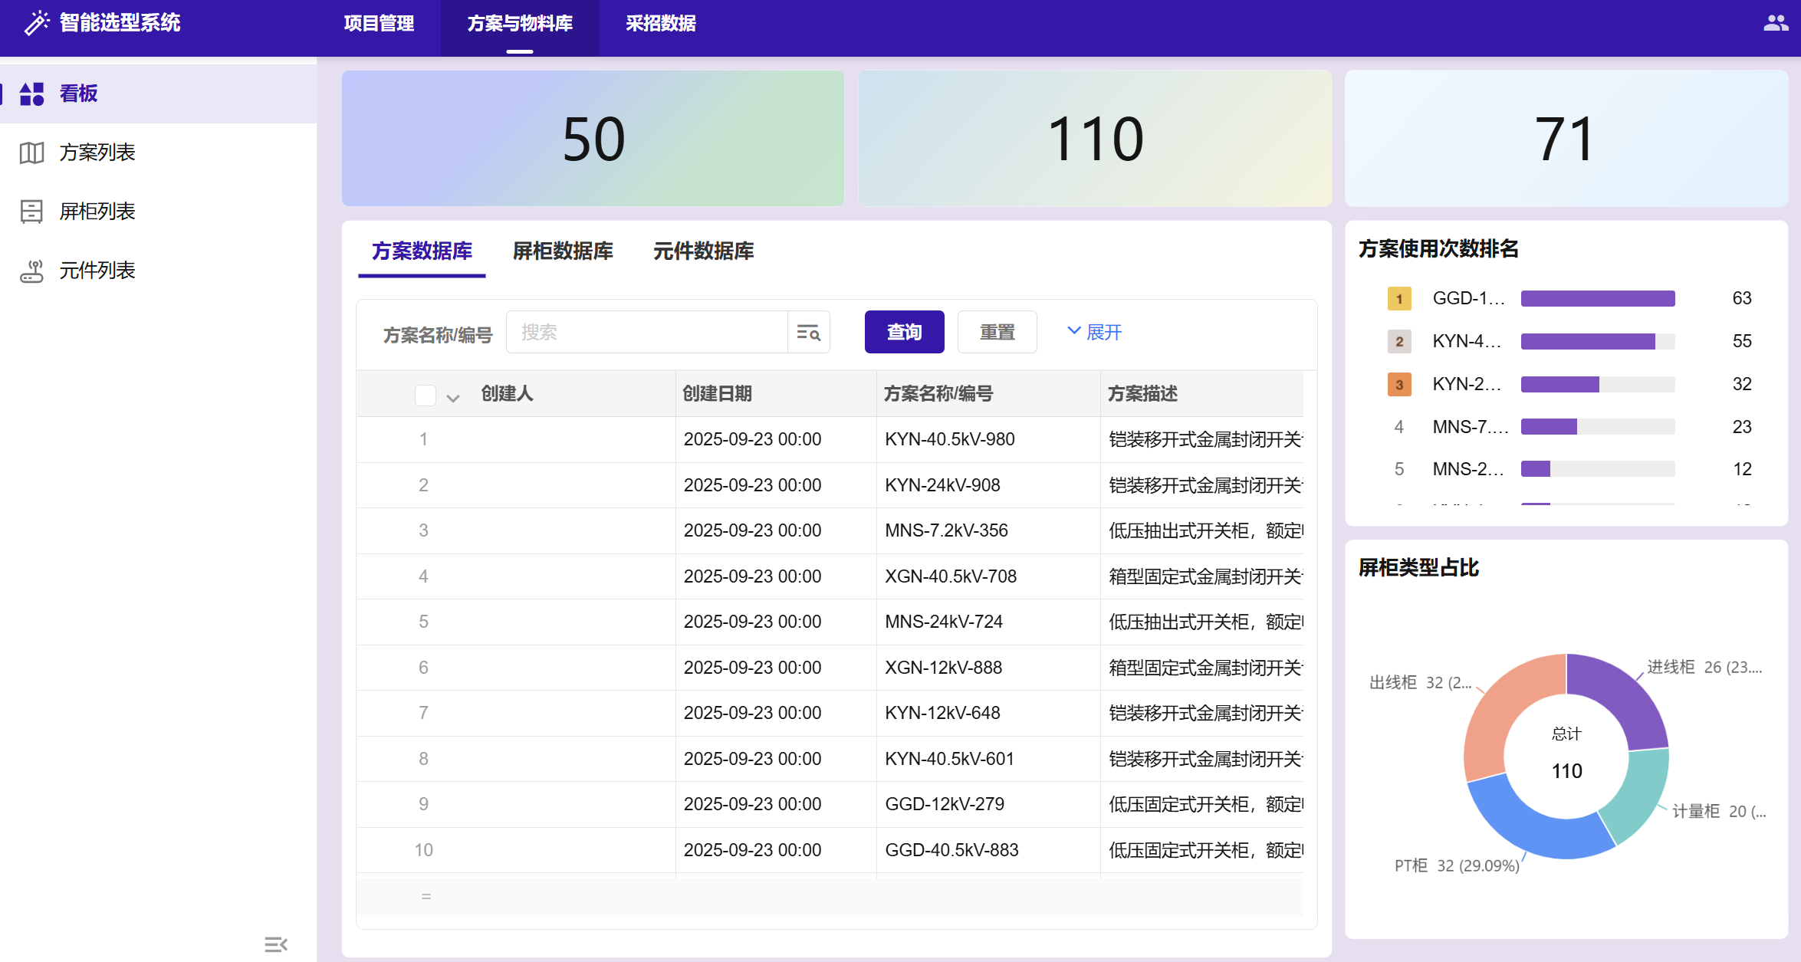The width and height of the screenshot is (1801, 962).
Task: Click the GGD-1… usage progress bar
Action: click(x=1598, y=298)
